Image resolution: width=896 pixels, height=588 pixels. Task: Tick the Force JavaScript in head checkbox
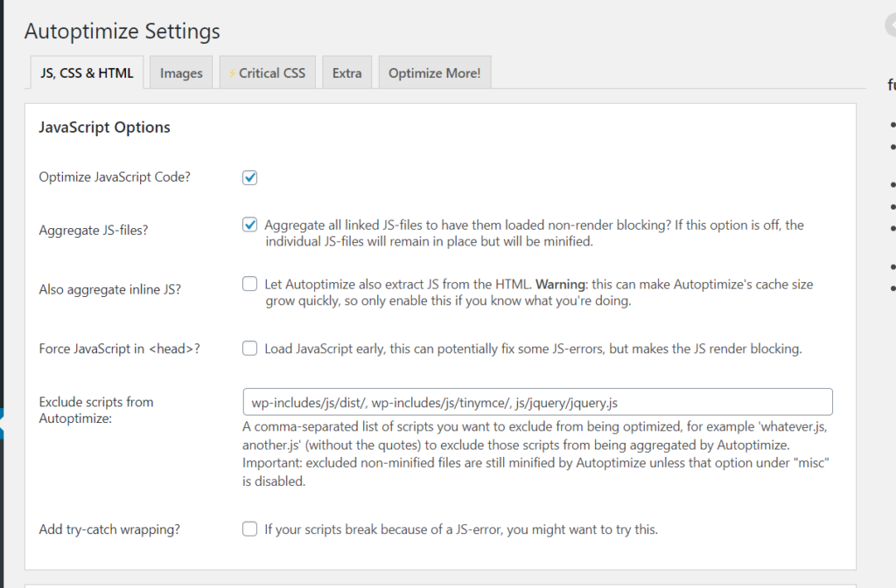click(x=249, y=349)
